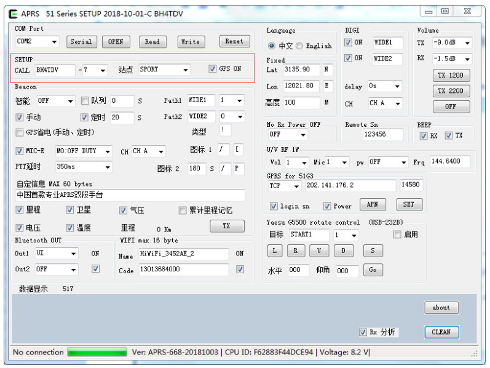
Task: Toggle the 卫星 satellite checkbox
Action: (x=69, y=210)
